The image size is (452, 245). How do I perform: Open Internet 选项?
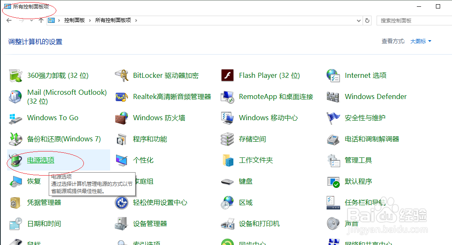(366, 75)
